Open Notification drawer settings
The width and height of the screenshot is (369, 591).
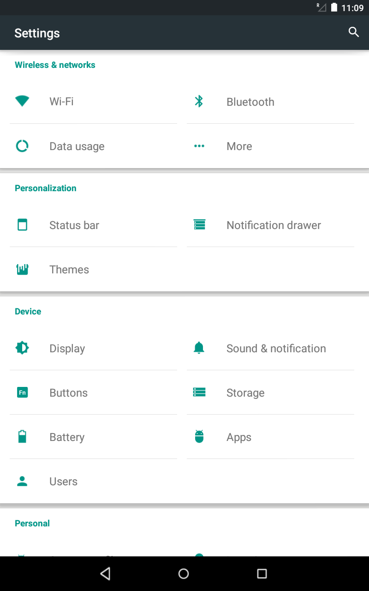point(273,225)
